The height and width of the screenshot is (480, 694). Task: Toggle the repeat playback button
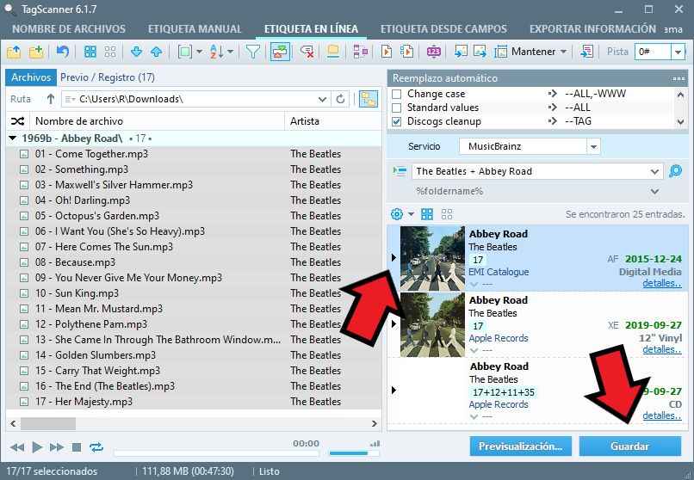click(96, 447)
